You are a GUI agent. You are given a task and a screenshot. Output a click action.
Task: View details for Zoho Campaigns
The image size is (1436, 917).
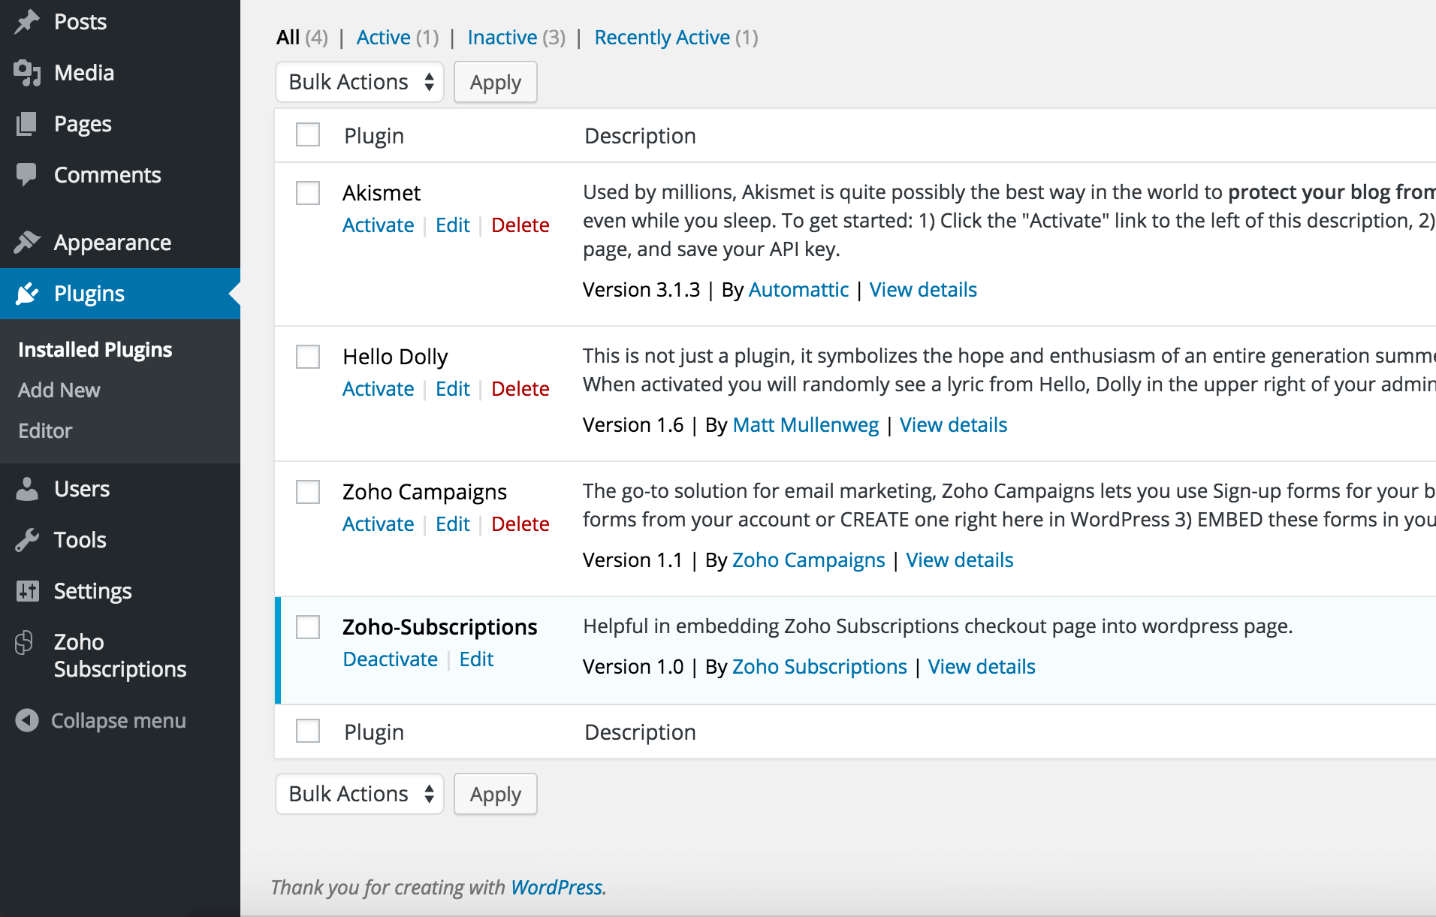(x=960, y=560)
